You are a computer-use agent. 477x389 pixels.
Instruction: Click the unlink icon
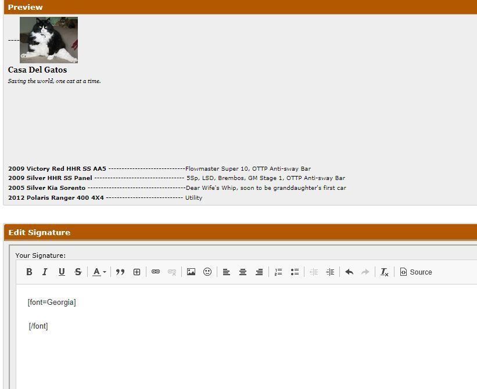172,272
